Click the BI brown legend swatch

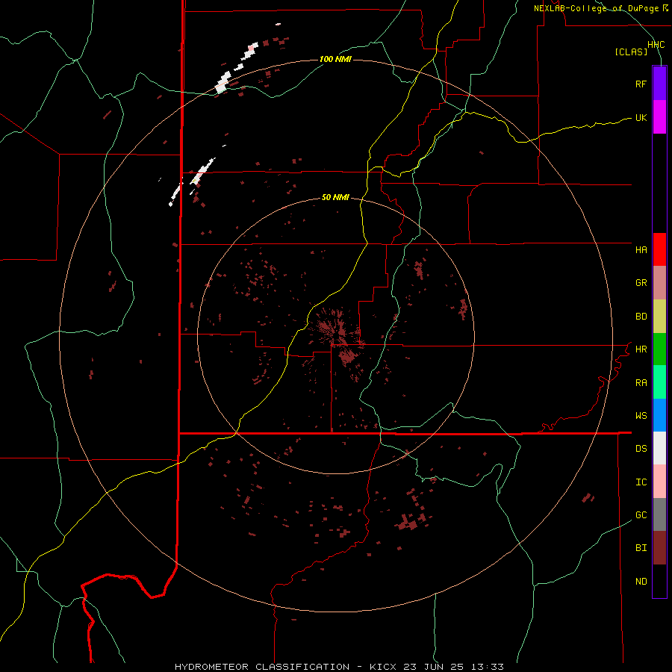coord(659,548)
